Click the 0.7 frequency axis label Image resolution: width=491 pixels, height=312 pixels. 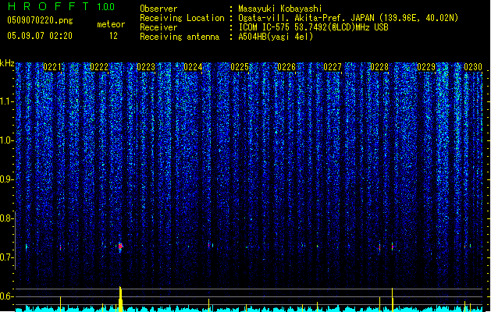6,257
